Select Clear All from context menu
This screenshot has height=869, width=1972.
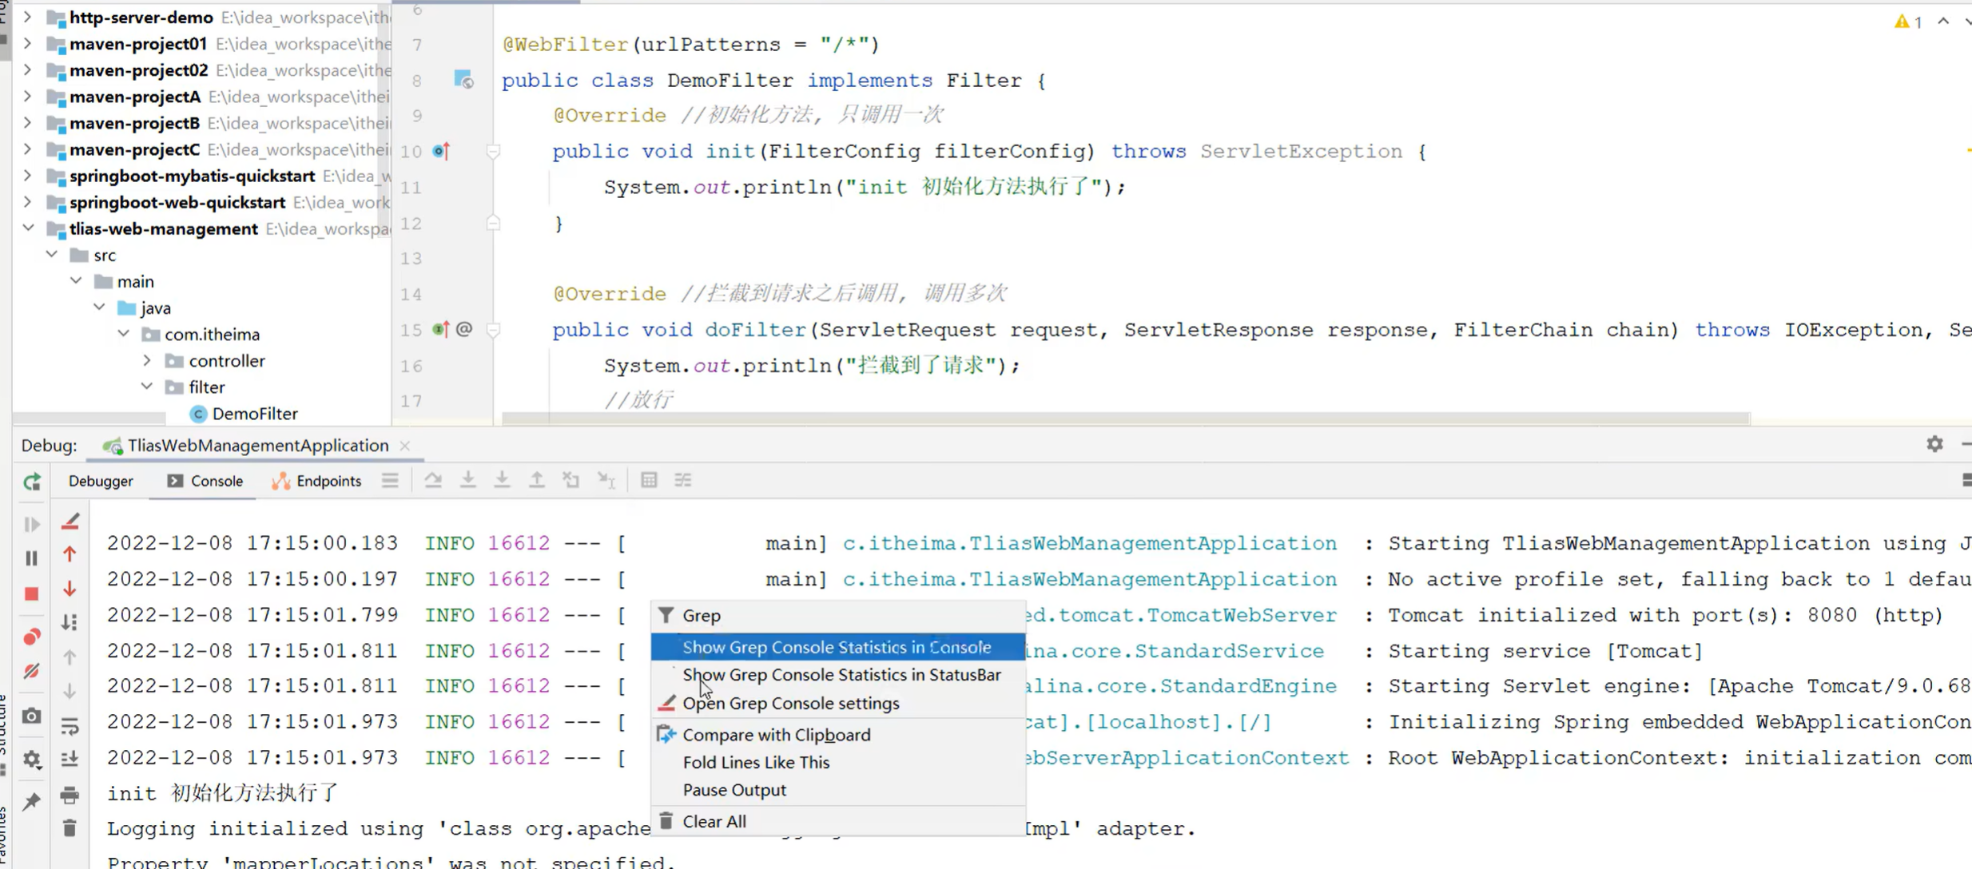click(x=714, y=821)
